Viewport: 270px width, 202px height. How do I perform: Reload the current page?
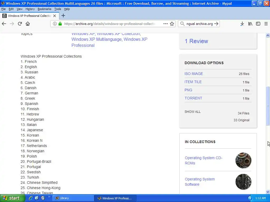[20, 24]
